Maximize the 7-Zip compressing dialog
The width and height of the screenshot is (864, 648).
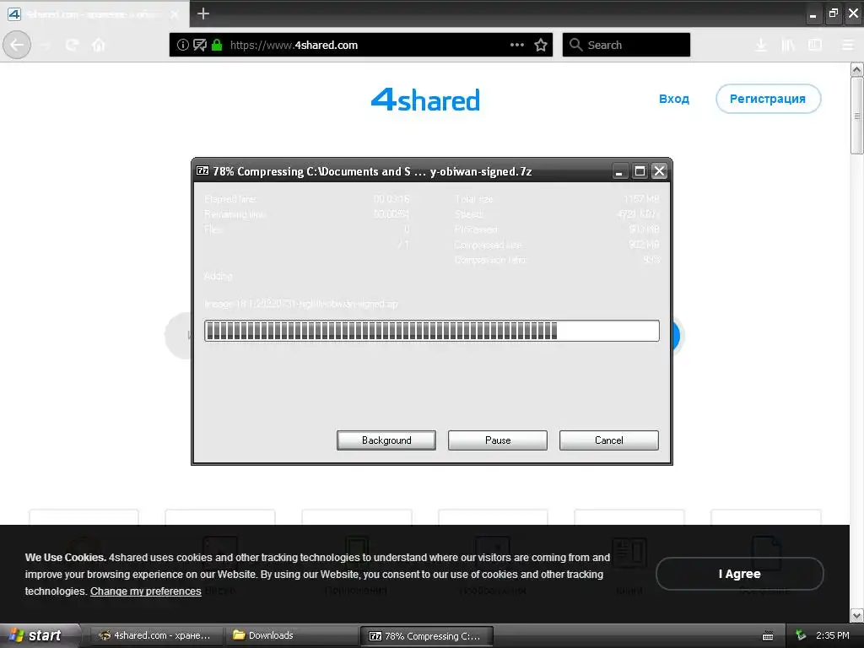640,171
